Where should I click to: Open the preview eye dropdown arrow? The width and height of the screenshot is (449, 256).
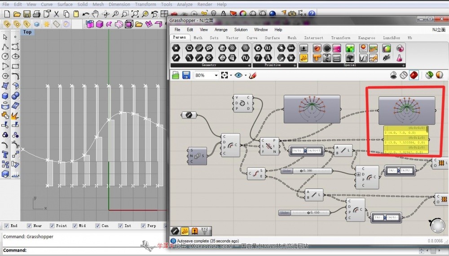(246, 76)
